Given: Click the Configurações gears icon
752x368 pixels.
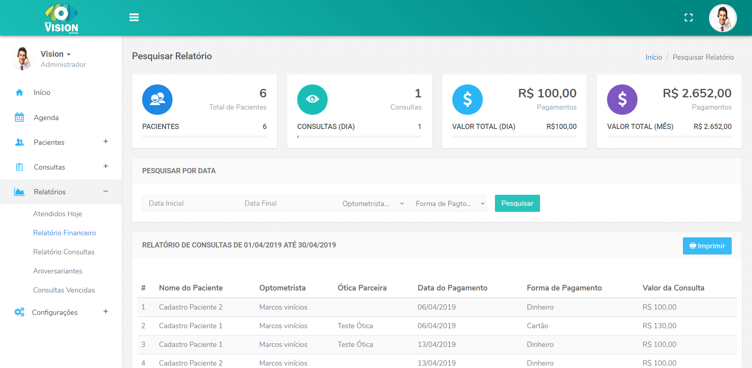Looking at the screenshot, I should pyautogui.click(x=19, y=312).
